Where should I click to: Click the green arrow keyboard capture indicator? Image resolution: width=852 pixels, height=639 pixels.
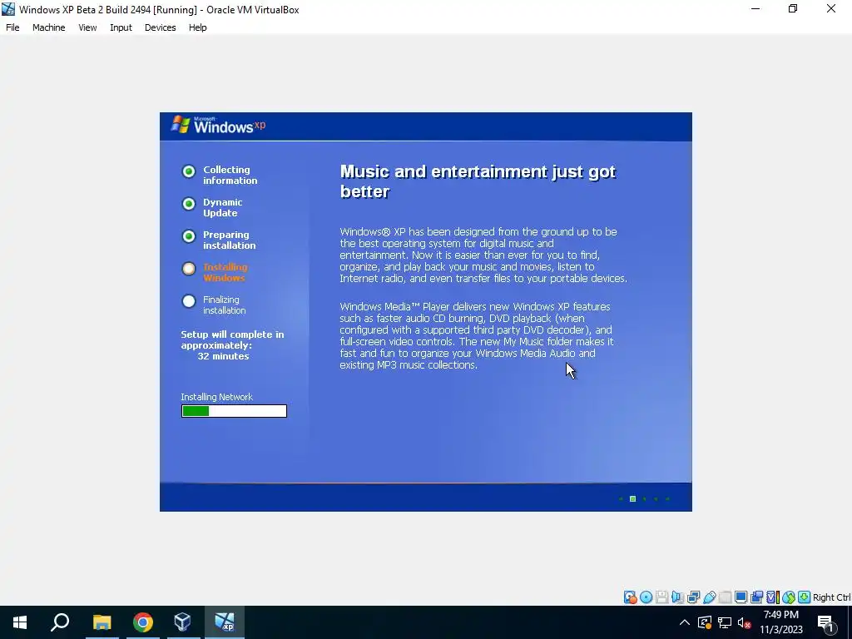pyautogui.click(x=805, y=597)
